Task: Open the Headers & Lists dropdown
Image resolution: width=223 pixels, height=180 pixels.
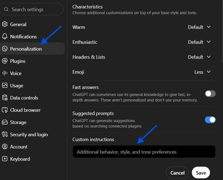Action: pos(199,57)
